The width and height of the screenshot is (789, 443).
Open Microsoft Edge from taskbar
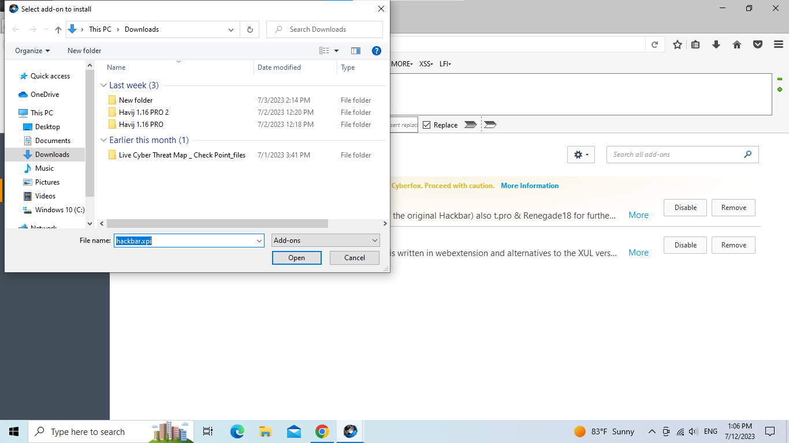[x=237, y=431]
